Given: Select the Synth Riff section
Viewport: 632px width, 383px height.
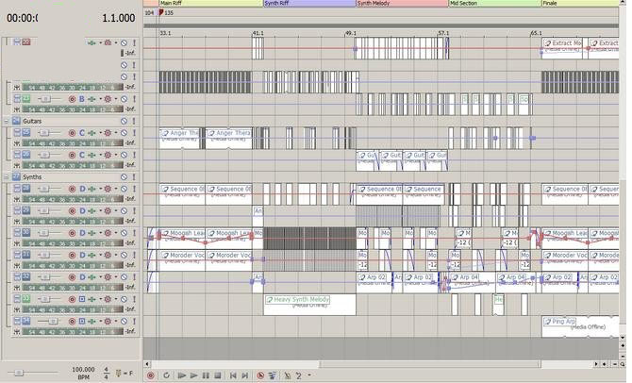Looking at the screenshot, I should click(x=309, y=3).
